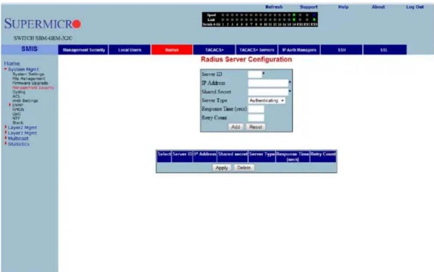Open the About page
The width and height of the screenshot is (434, 272).
378,7
